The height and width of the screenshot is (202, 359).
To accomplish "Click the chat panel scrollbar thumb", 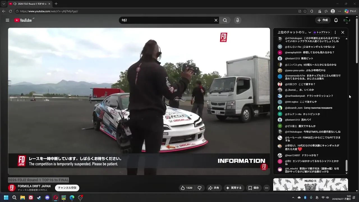I will (346, 166).
